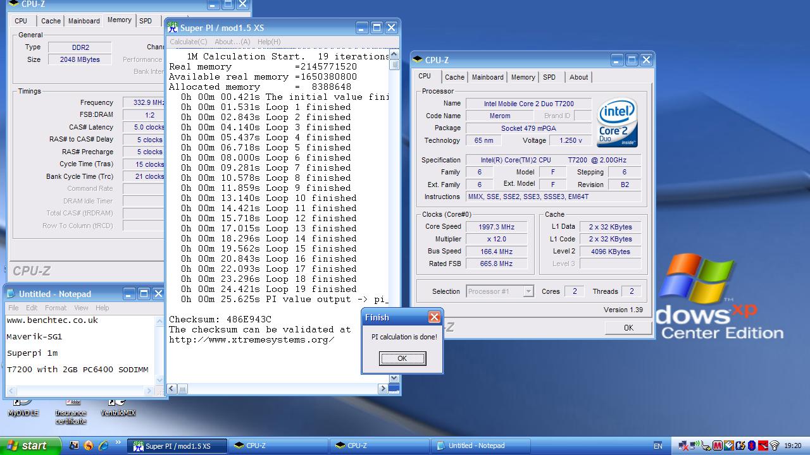The image size is (810, 455).
Task: Click the second CPU-Z taskbar button
Action: [x=380, y=446]
